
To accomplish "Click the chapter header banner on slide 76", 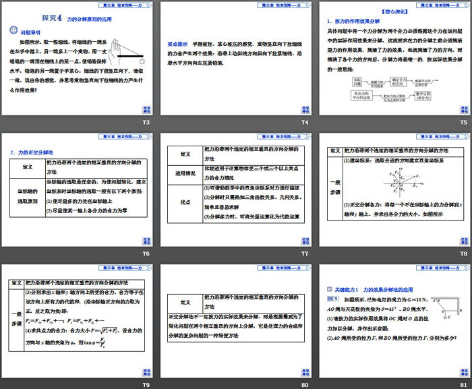I will [125, 136].
